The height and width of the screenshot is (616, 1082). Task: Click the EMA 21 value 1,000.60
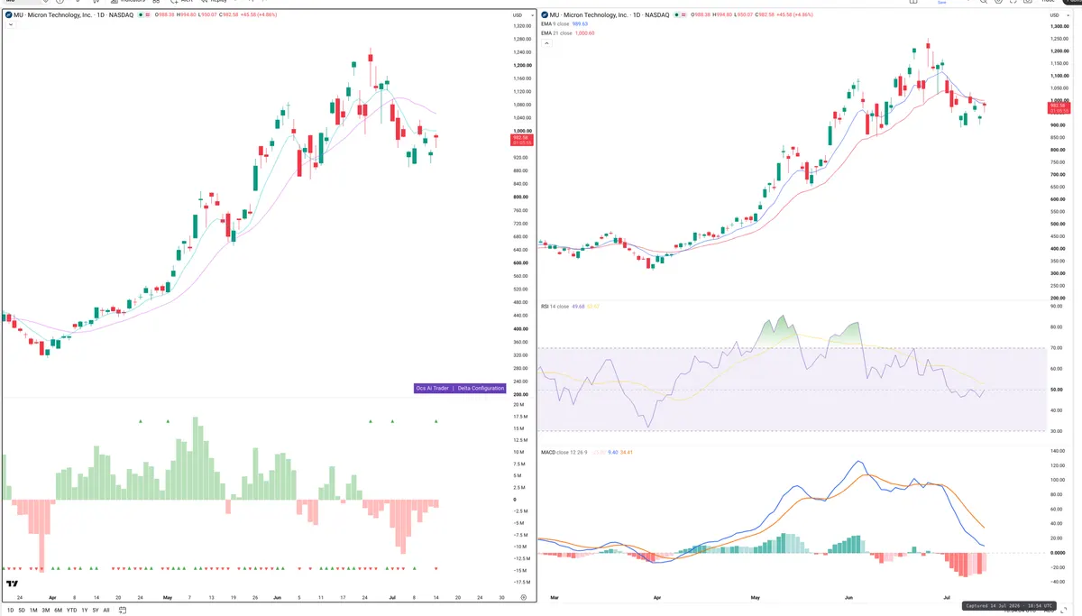586,33
